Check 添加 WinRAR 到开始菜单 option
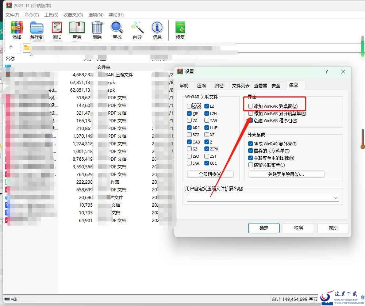 tap(250, 114)
